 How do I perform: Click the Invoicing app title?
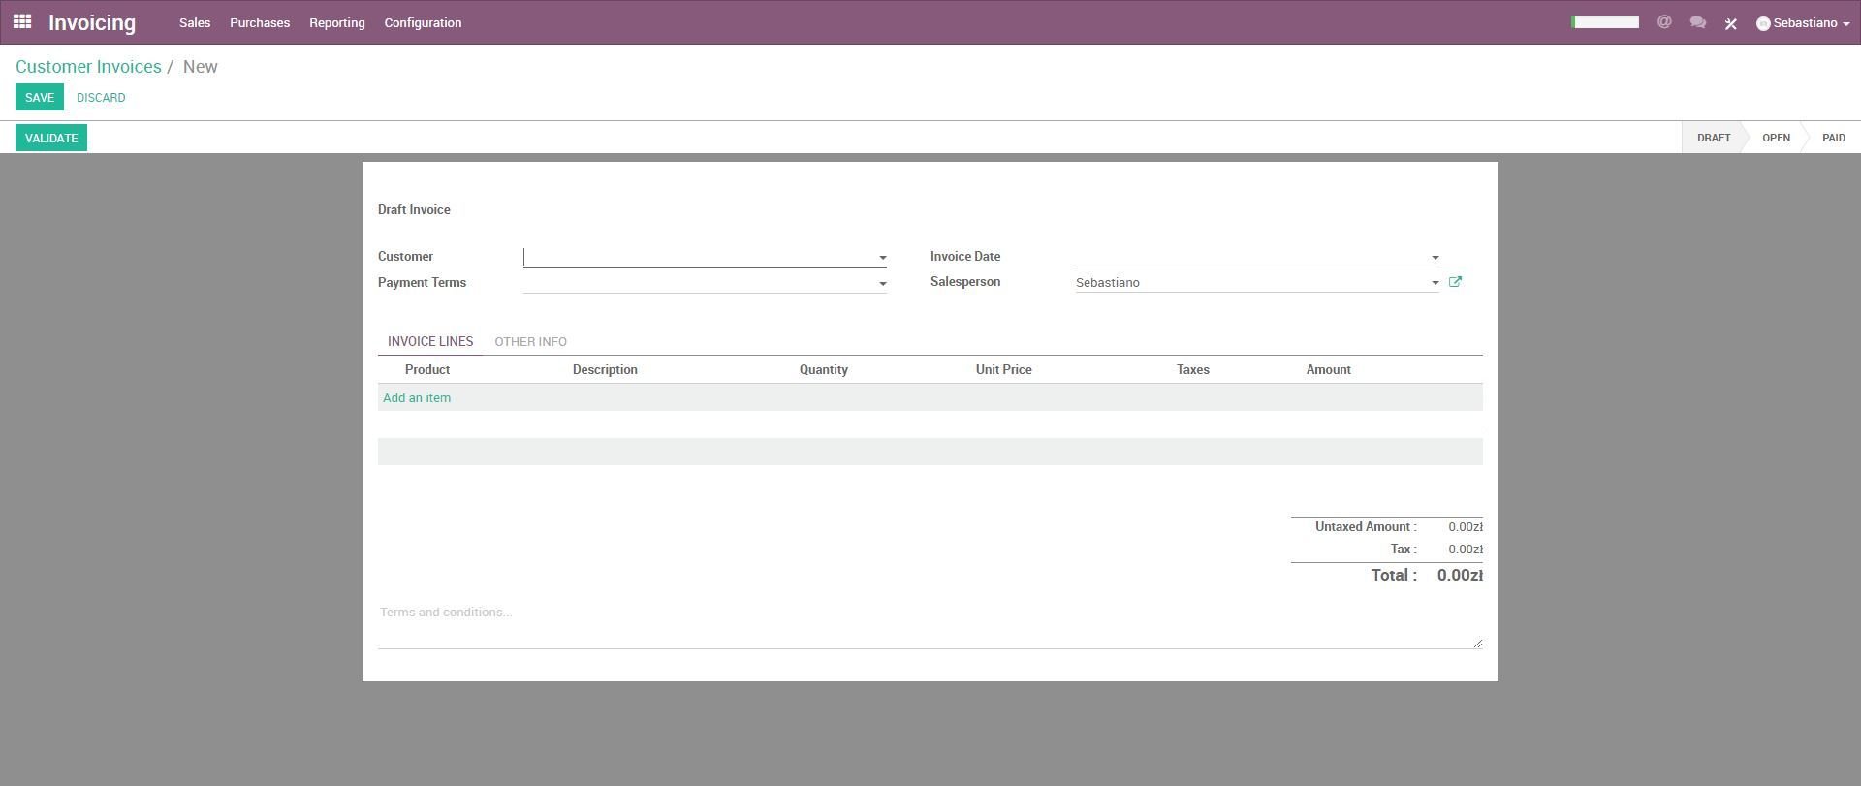[x=92, y=22]
